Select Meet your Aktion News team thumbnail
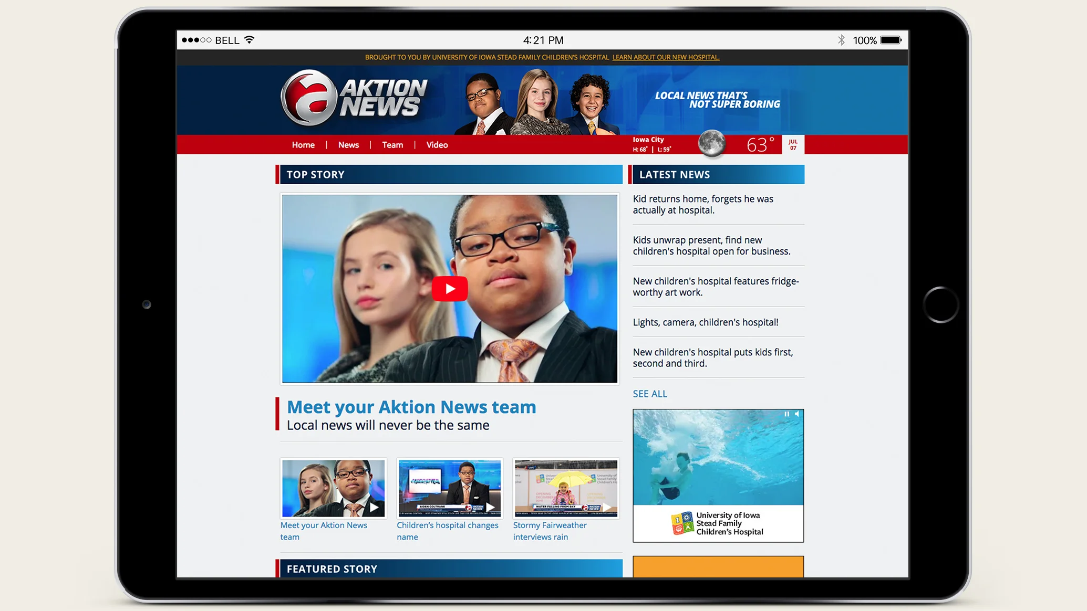Image resolution: width=1087 pixels, height=611 pixels. [x=334, y=488]
